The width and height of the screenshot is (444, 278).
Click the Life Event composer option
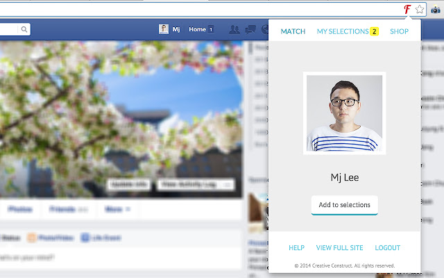(x=101, y=238)
